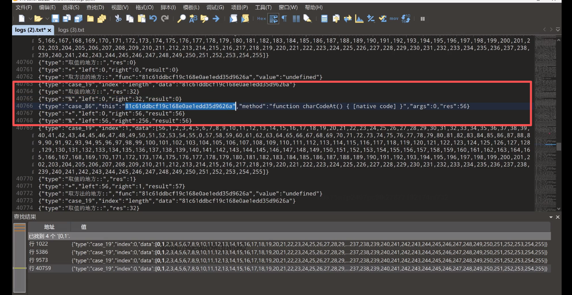Open the 格式(O) menu
Viewport: 572px width, 295px height.
(144, 7)
